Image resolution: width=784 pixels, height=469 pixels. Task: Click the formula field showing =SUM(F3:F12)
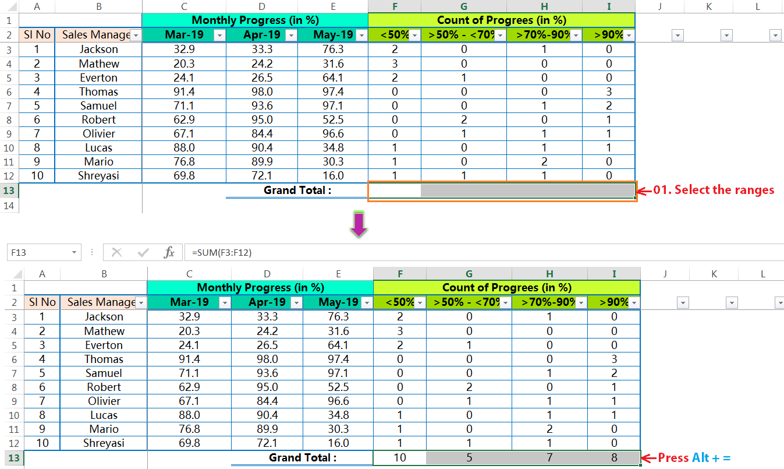[483, 252]
